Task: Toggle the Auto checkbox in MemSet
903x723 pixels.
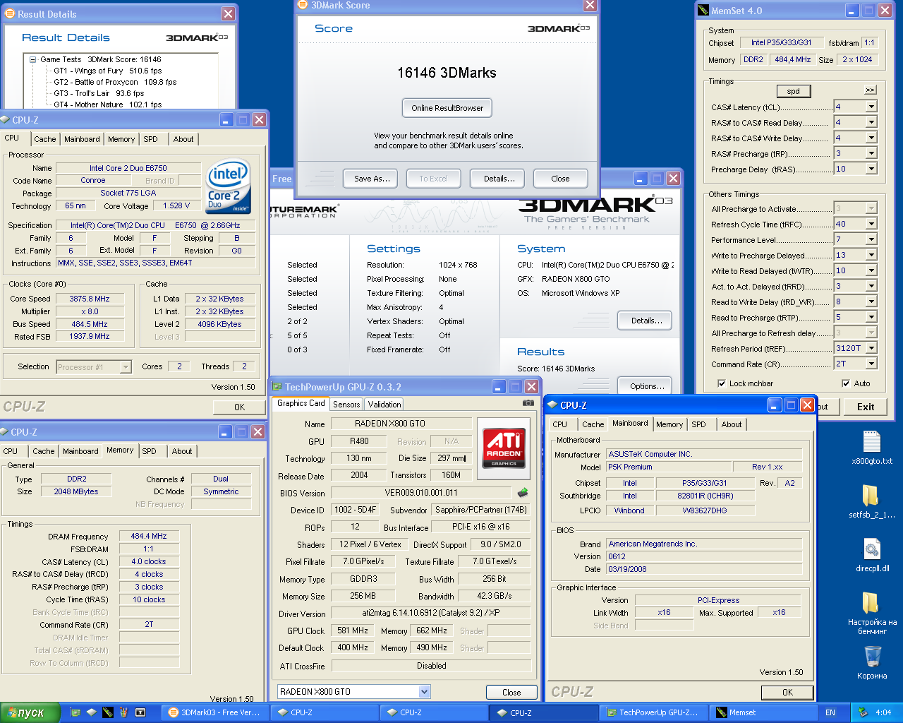Action: [846, 383]
